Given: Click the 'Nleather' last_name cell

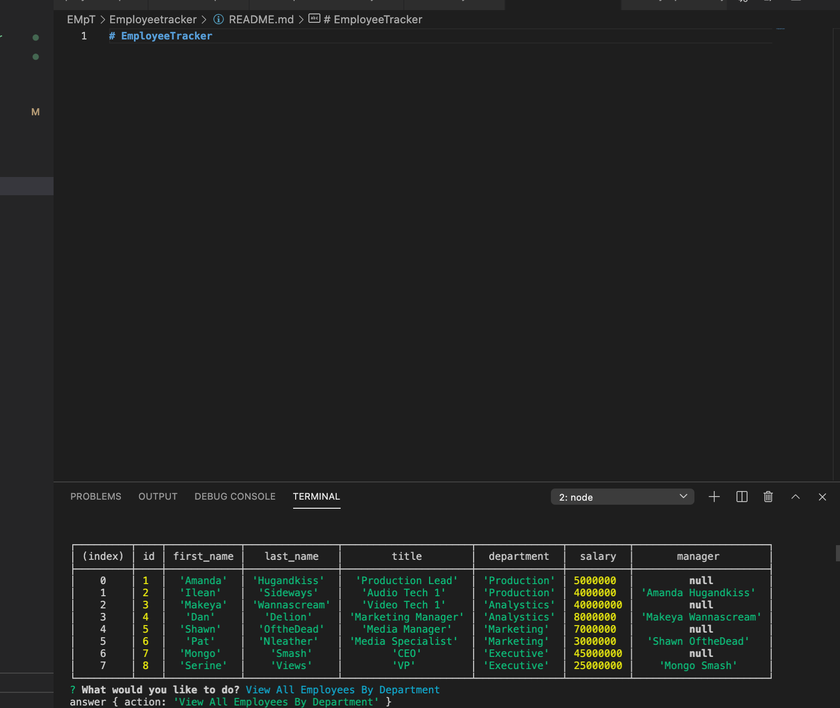Looking at the screenshot, I should coord(289,641).
